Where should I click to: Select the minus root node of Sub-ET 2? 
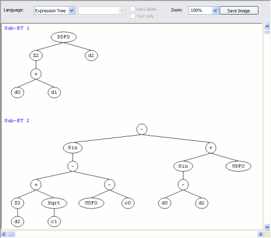142,129
